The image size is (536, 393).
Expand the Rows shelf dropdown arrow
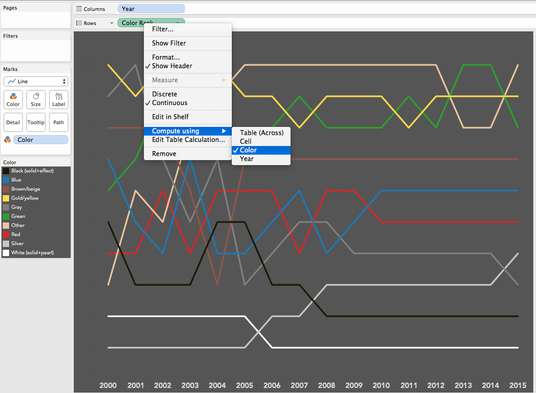112,23
